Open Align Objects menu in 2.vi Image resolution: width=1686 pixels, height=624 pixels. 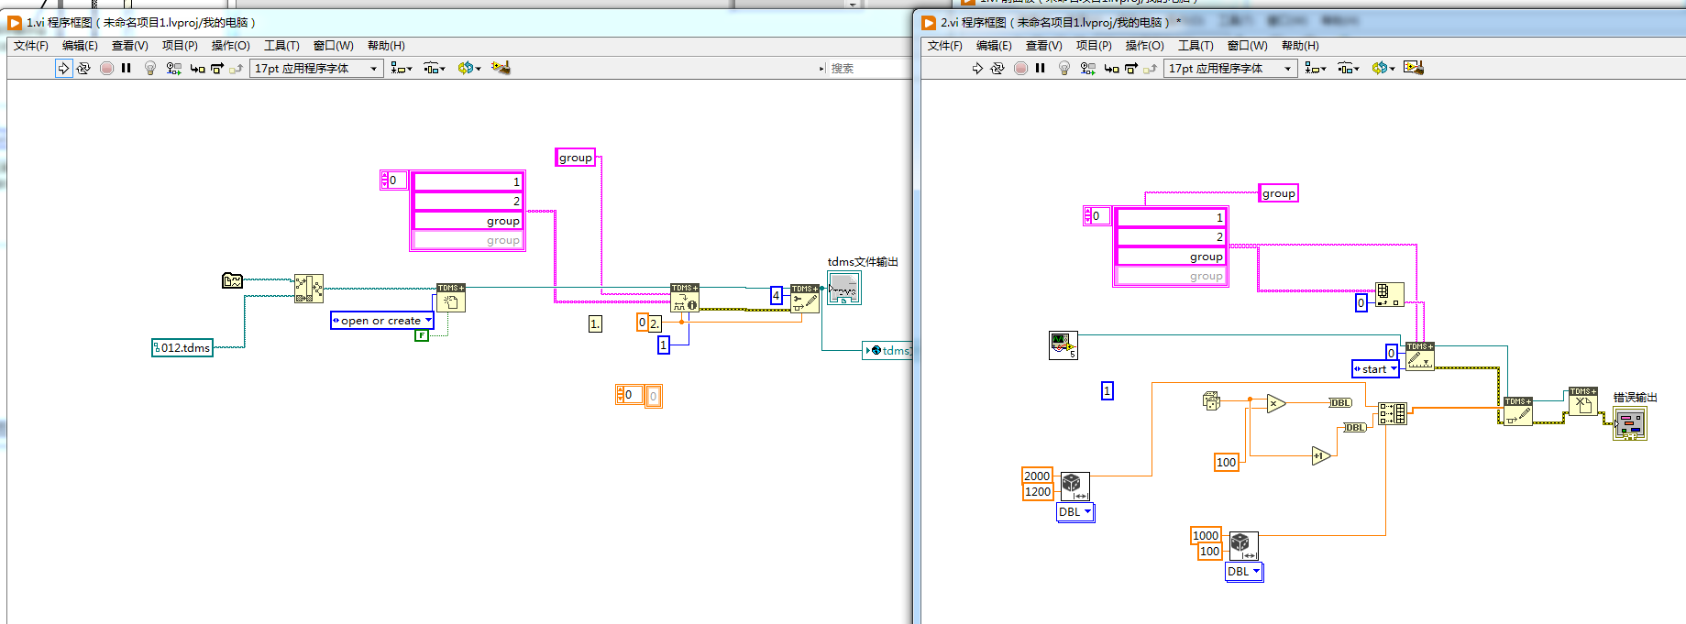pos(1316,68)
